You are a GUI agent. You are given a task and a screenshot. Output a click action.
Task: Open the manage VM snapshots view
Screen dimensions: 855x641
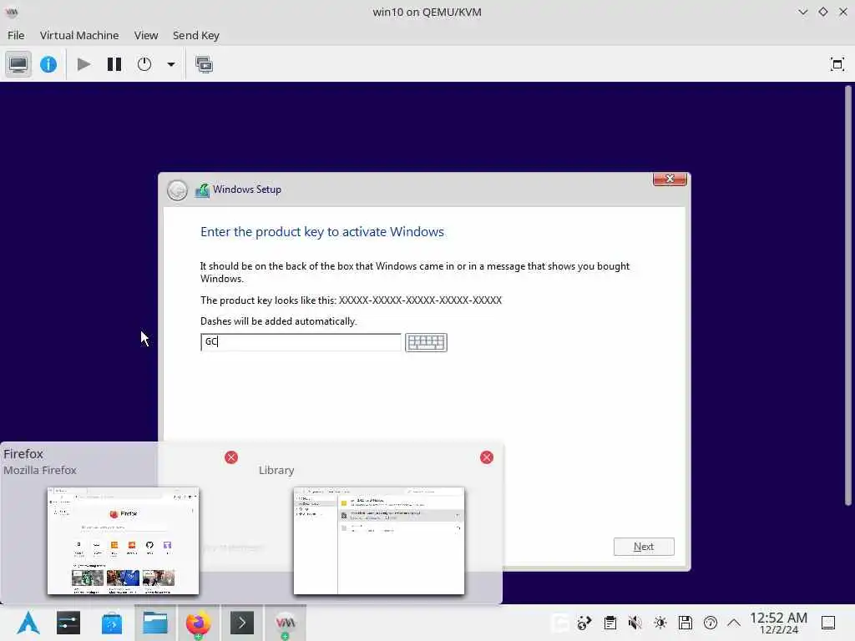[x=204, y=64]
